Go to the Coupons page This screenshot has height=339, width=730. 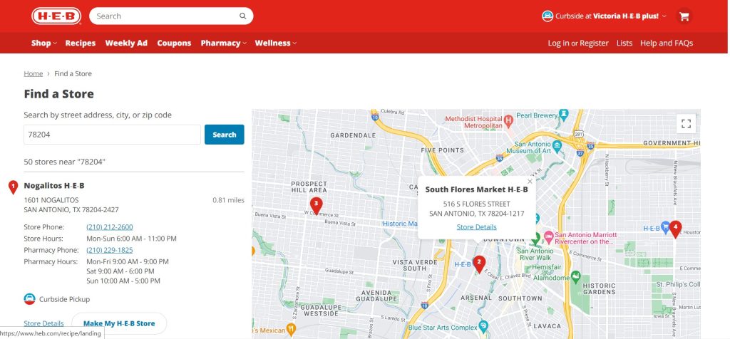pos(174,43)
